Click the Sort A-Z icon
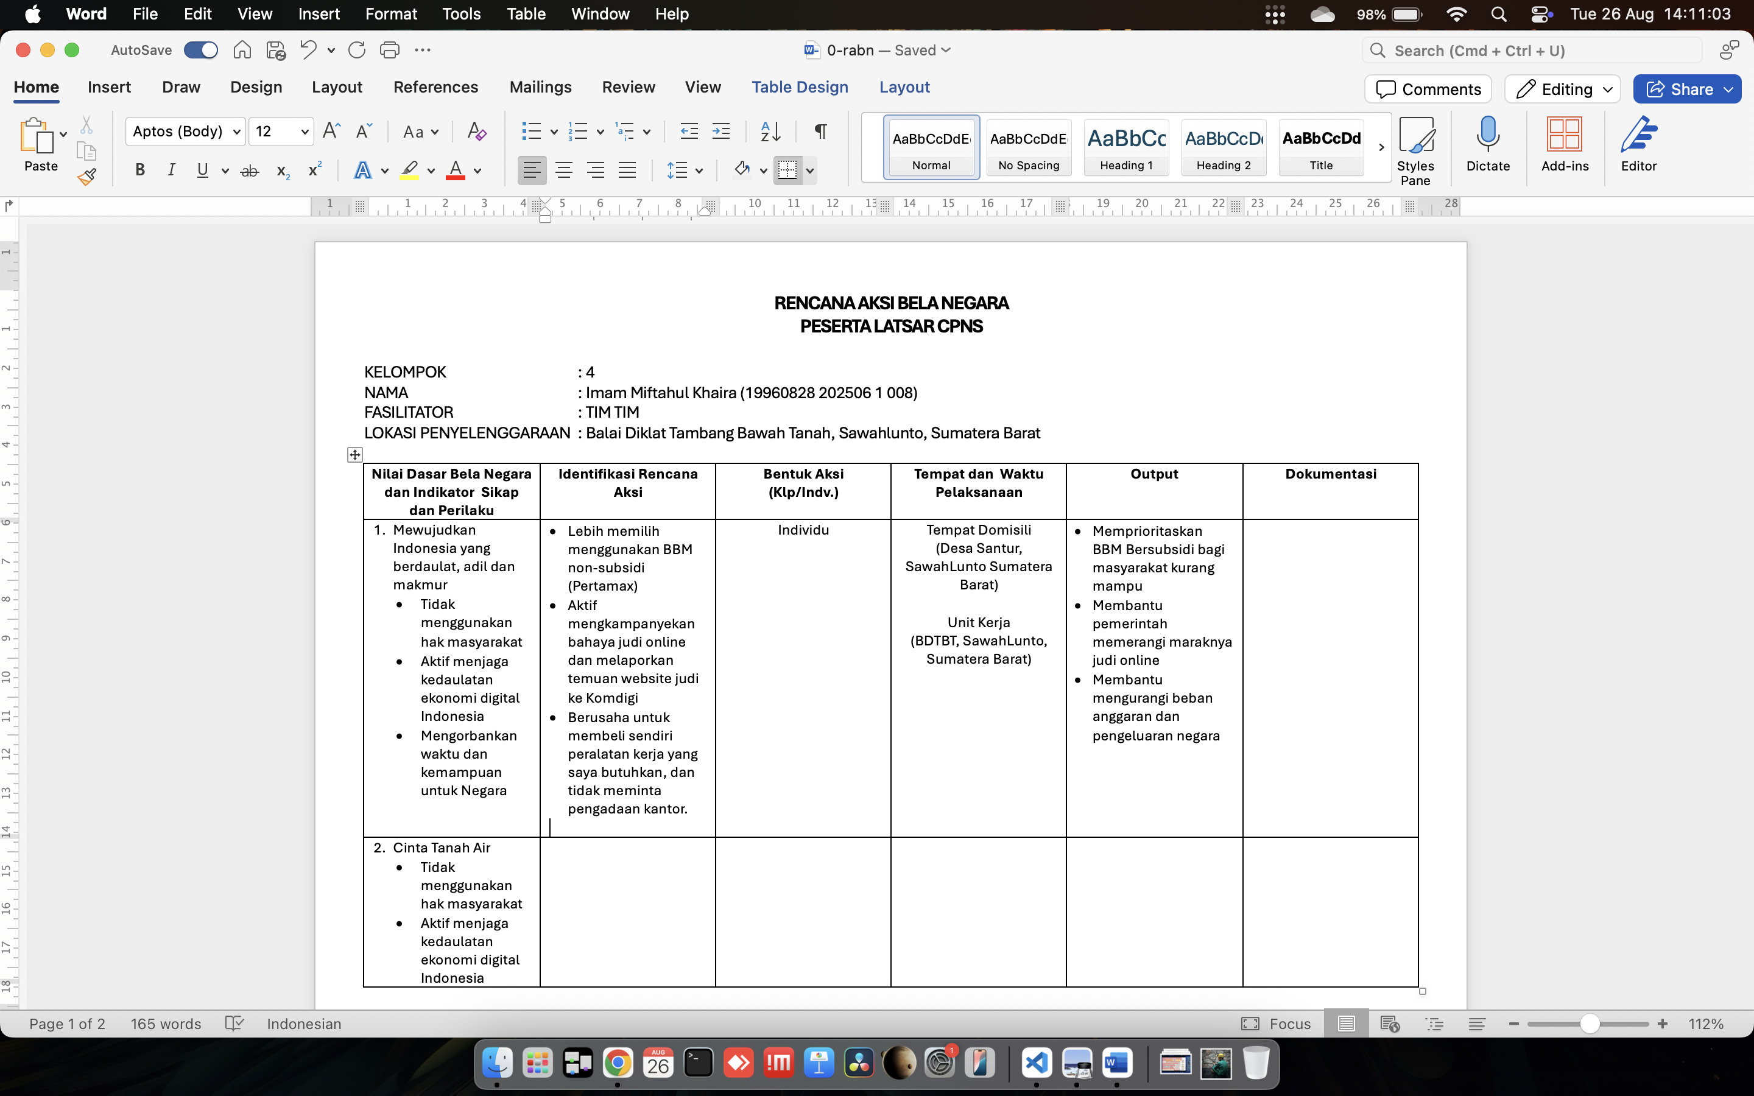The image size is (1754, 1096). (770, 131)
